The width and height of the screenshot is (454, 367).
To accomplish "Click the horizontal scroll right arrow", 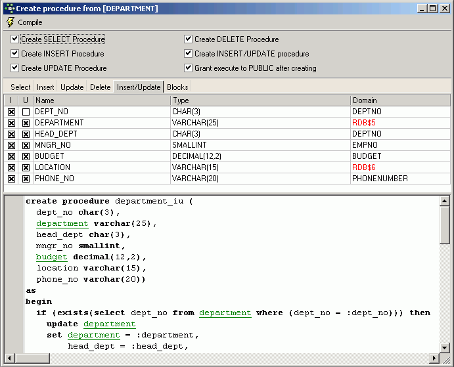I will click(434, 358).
